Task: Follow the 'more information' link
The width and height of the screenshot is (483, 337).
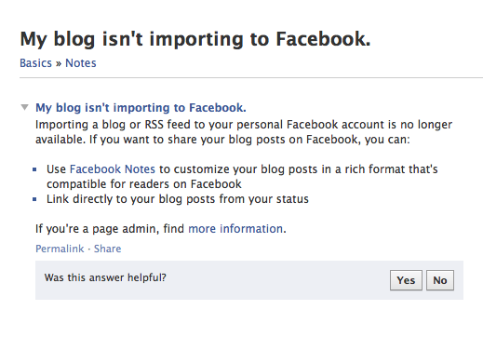Action: coord(235,229)
